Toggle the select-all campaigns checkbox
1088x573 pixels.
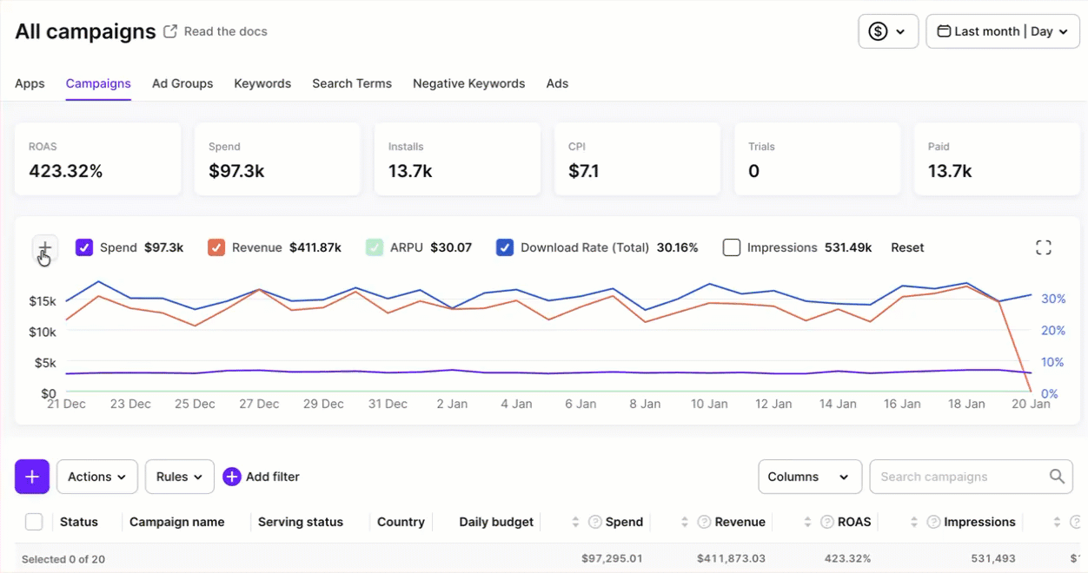pyautogui.click(x=34, y=522)
